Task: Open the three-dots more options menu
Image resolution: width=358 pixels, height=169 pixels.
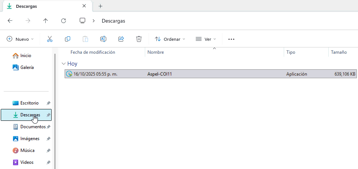Action: click(231, 39)
